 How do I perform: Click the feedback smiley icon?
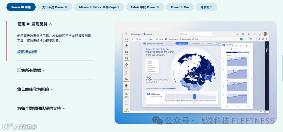coord(259,34)
